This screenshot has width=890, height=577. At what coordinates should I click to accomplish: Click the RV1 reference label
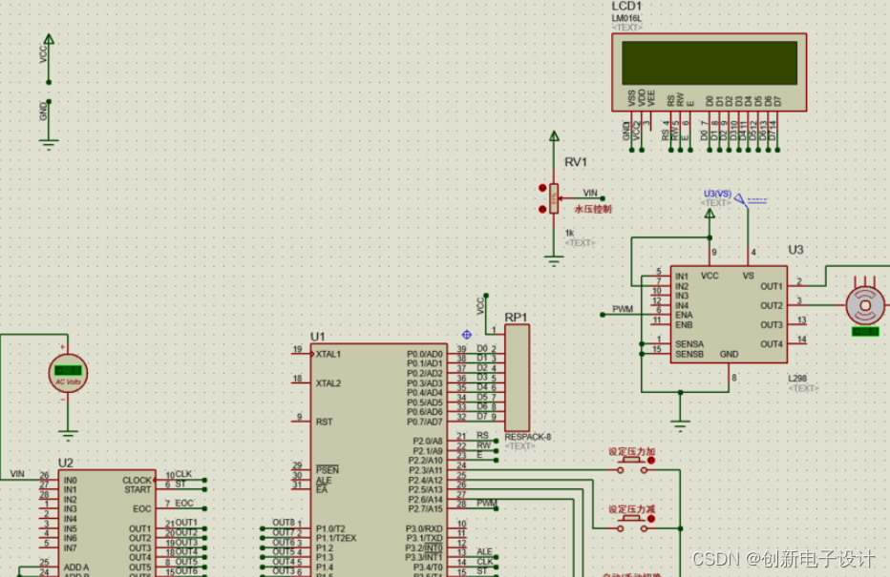click(x=576, y=162)
